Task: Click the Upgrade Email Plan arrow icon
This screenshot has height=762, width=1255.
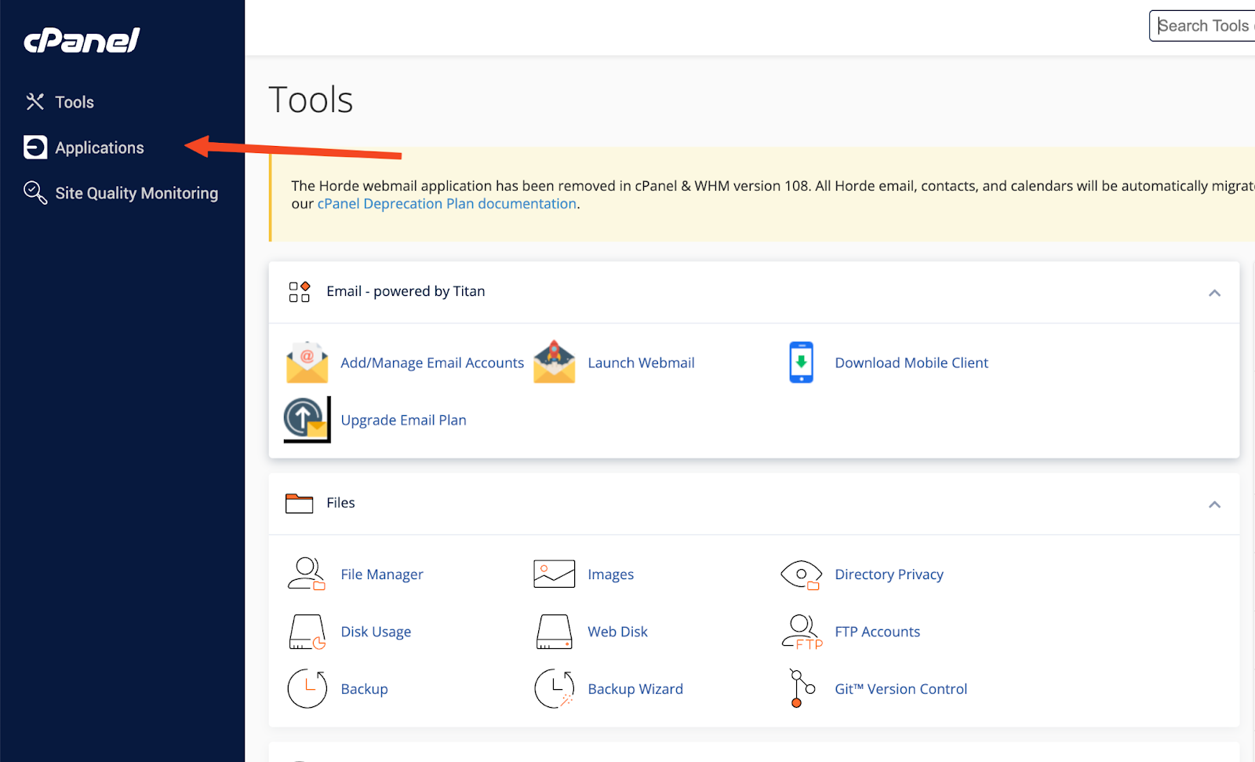Action: (307, 420)
